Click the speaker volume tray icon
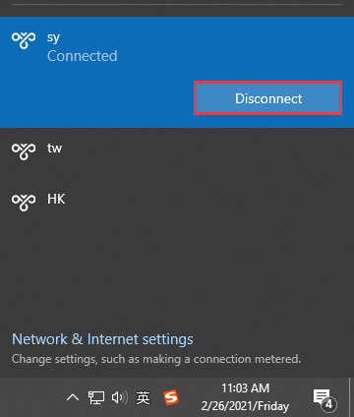Image resolution: width=354 pixels, height=417 pixels. [x=120, y=397]
